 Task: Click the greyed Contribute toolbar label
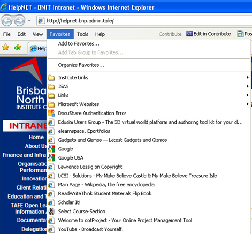tap(170, 34)
